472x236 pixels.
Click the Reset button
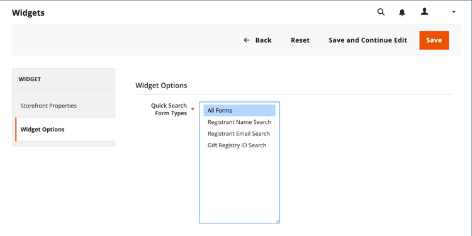click(x=300, y=40)
